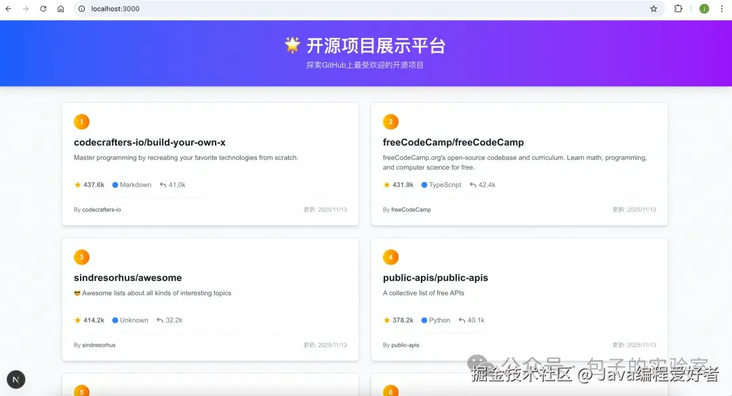This screenshot has width=732, height=396.
Task: Click the By sindresorhus author text
Action: coord(94,345)
